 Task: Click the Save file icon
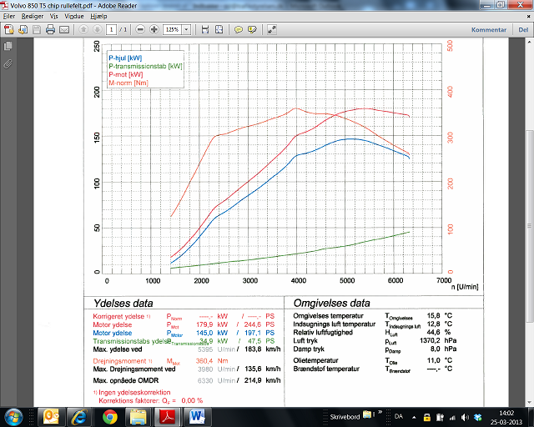point(37,30)
